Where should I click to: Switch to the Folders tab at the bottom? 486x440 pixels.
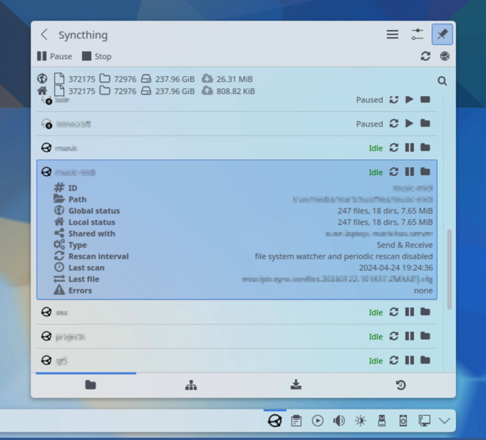click(x=91, y=385)
